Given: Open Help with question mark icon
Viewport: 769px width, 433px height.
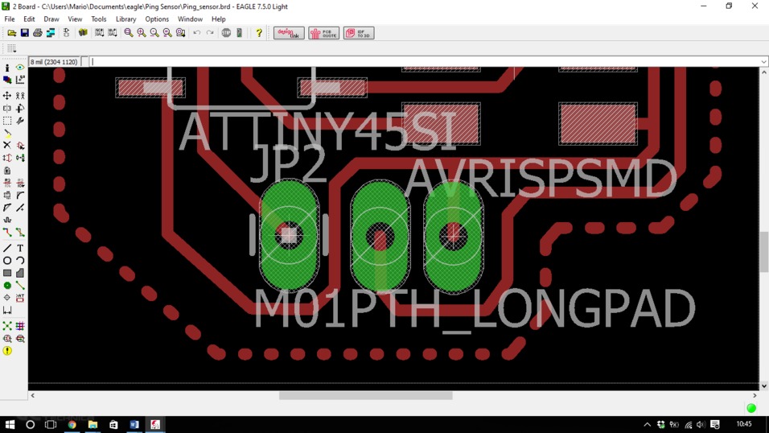Looking at the screenshot, I should (x=259, y=33).
